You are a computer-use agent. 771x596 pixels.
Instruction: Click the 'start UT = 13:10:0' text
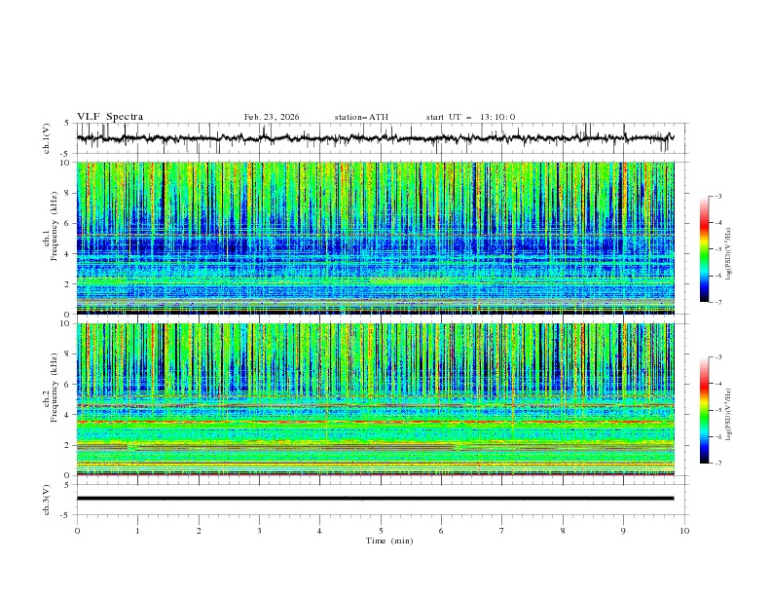coord(470,117)
